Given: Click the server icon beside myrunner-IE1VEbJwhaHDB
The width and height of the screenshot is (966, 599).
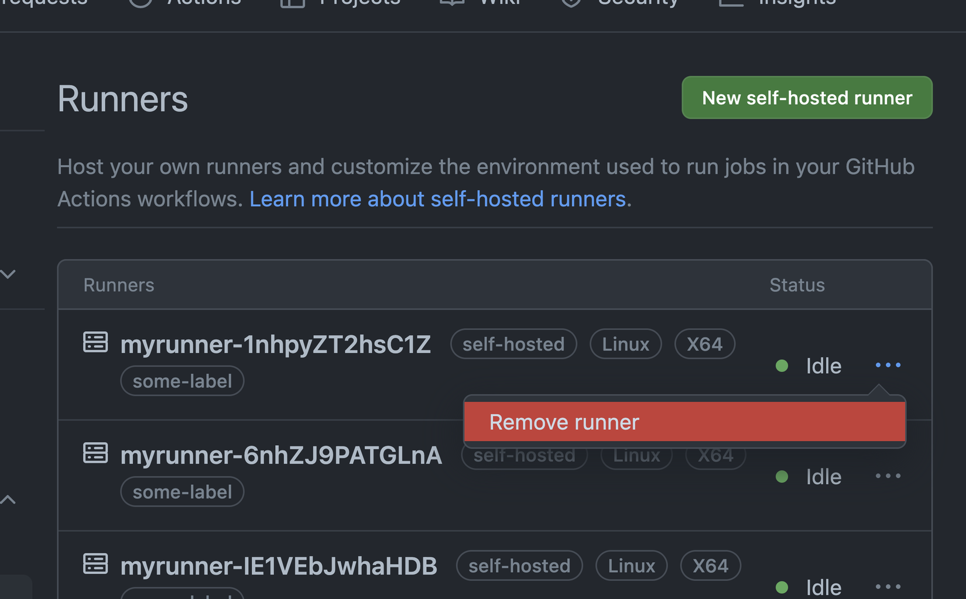Looking at the screenshot, I should pos(95,563).
